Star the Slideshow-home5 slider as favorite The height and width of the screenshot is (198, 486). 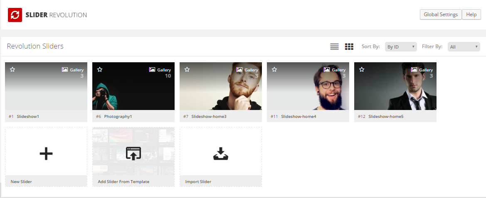point(362,70)
